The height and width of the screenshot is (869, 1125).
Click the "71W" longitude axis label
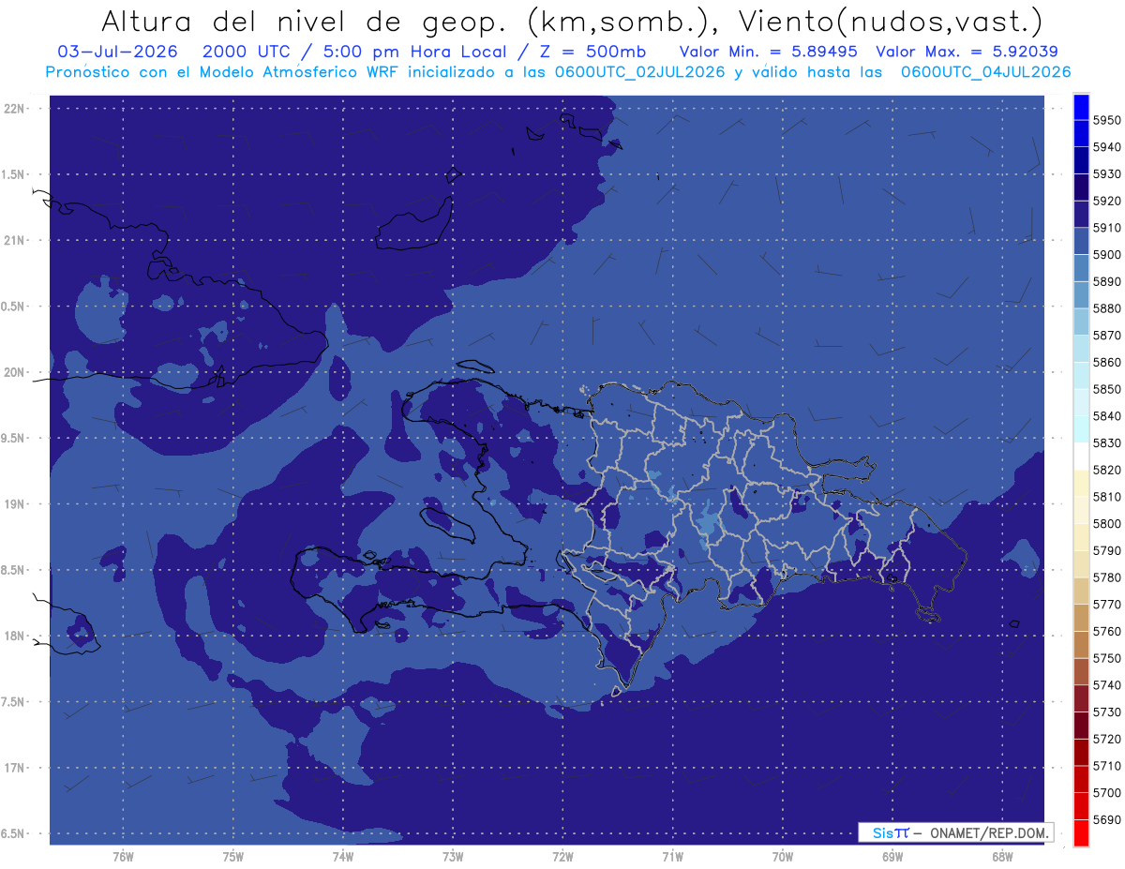pyautogui.click(x=672, y=858)
